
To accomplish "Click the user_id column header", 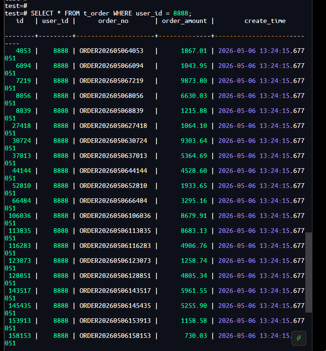I will 55,21.
